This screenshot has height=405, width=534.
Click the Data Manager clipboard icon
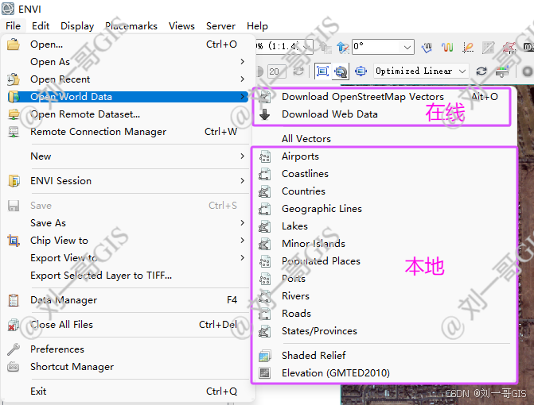(14, 300)
